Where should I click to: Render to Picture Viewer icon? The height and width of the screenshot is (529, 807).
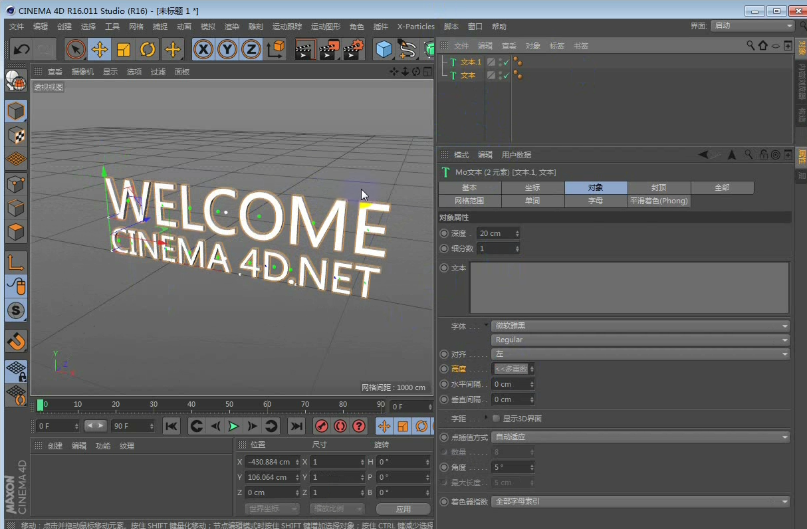(x=329, y=49)
